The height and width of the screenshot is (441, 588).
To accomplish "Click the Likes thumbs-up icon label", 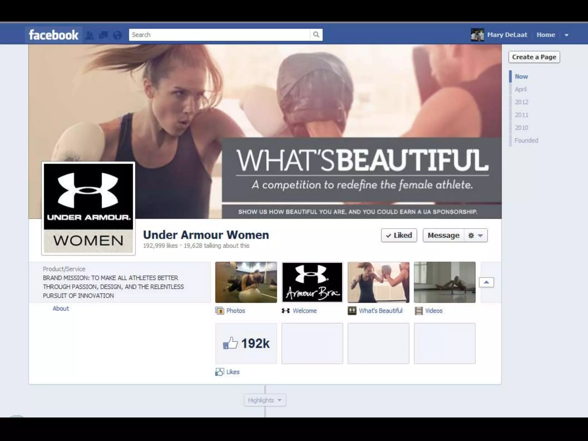I will tap(220, 372).
